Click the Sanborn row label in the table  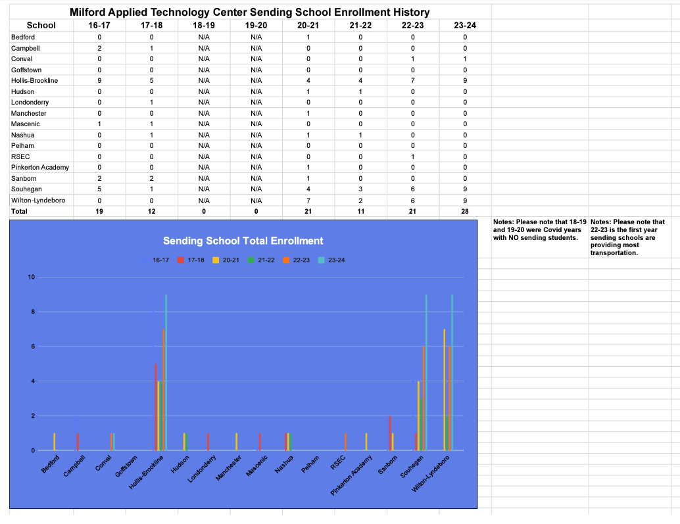[24, 178]
